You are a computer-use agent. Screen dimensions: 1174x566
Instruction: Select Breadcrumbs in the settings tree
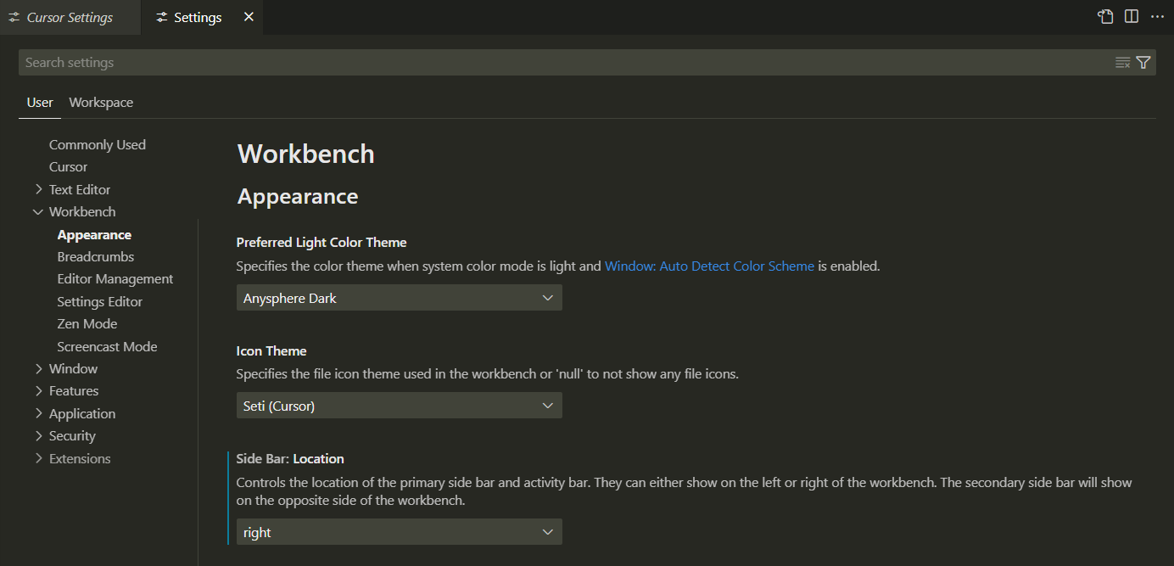pos(96,256)
